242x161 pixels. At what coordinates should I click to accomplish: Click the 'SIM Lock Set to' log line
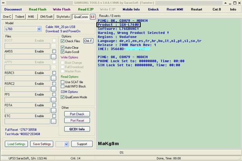click(139, 65)
